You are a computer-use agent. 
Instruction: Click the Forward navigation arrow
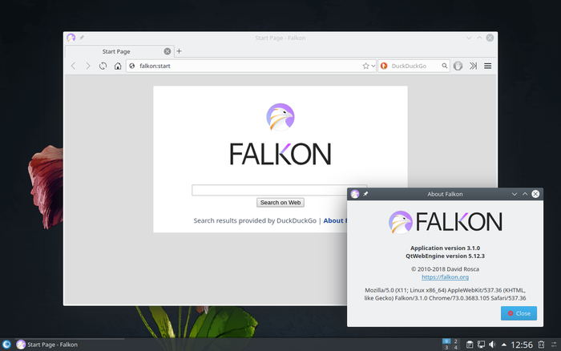coord(88,66)
